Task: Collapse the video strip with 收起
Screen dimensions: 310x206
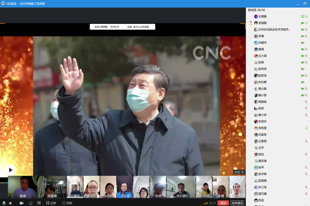Action: pos(239,172)
